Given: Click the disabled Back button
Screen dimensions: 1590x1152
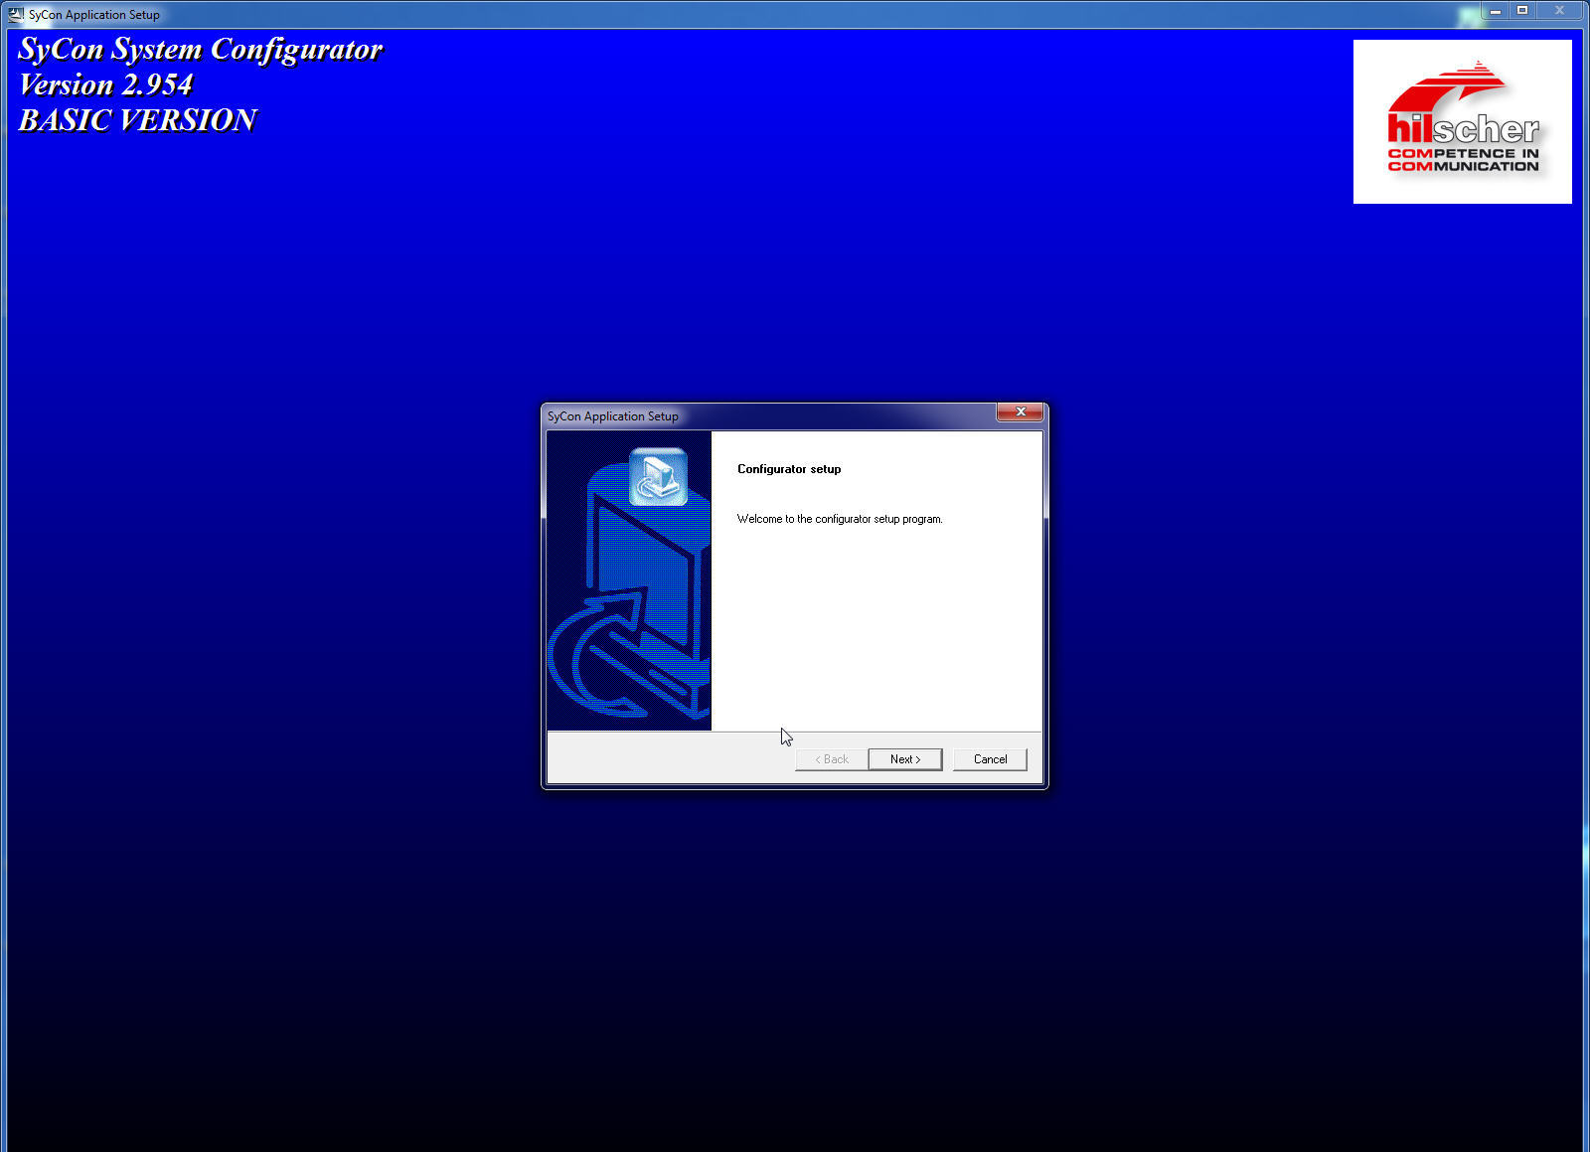Looking at the screenshot, I should [832, 759].
